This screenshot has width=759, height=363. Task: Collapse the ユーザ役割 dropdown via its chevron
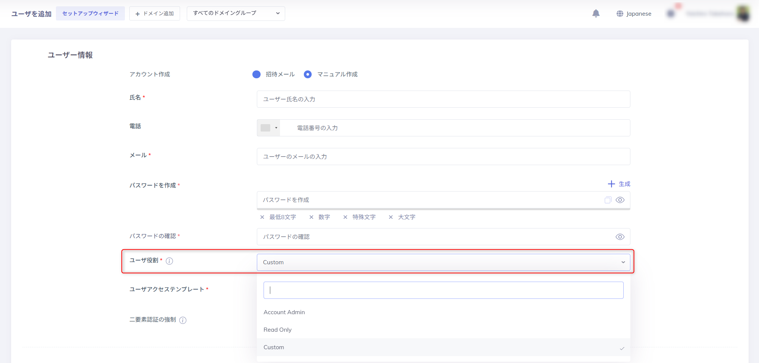[623, 262]
